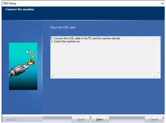Close the 7800 Setup window
166x123 pixels.
(162, 4)
